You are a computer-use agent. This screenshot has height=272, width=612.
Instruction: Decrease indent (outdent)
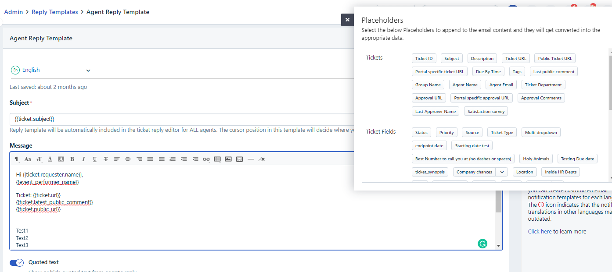(184, 159)
